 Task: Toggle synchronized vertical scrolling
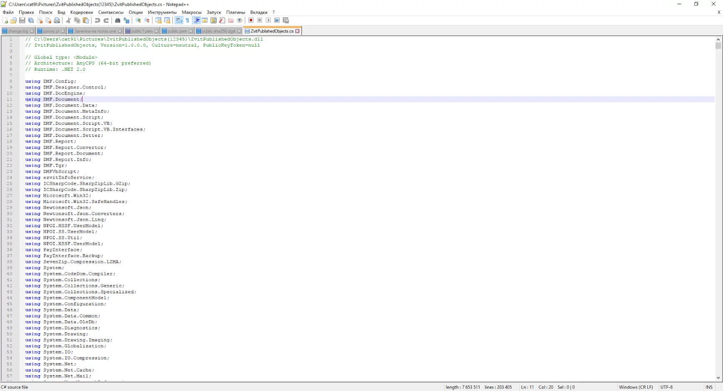[x=158, y=20]
